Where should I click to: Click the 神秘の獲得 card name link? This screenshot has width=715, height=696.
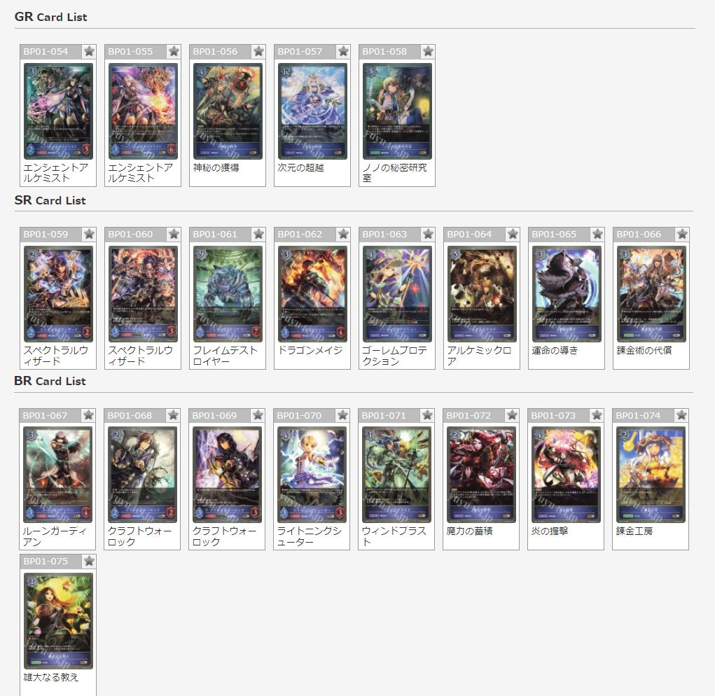[216, 168]
